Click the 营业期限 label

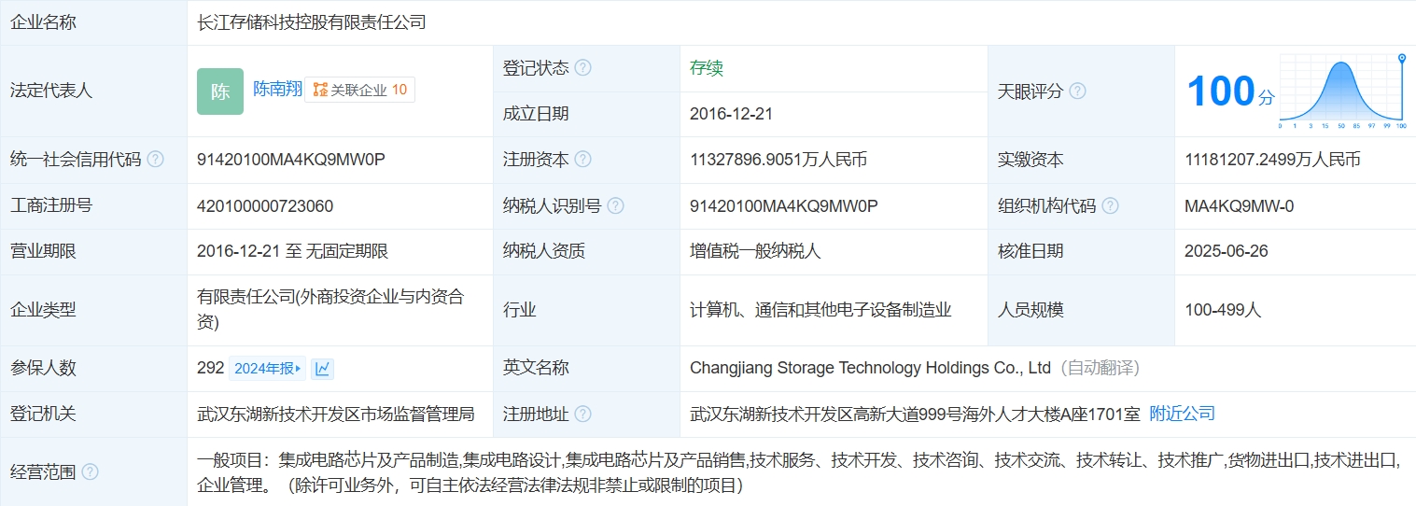pos(43,251)
